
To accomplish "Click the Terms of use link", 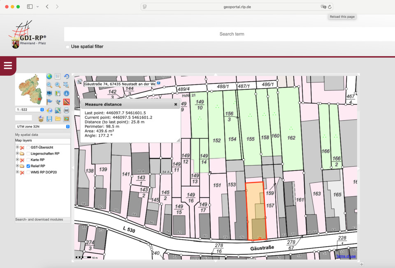I will (346, 256).
